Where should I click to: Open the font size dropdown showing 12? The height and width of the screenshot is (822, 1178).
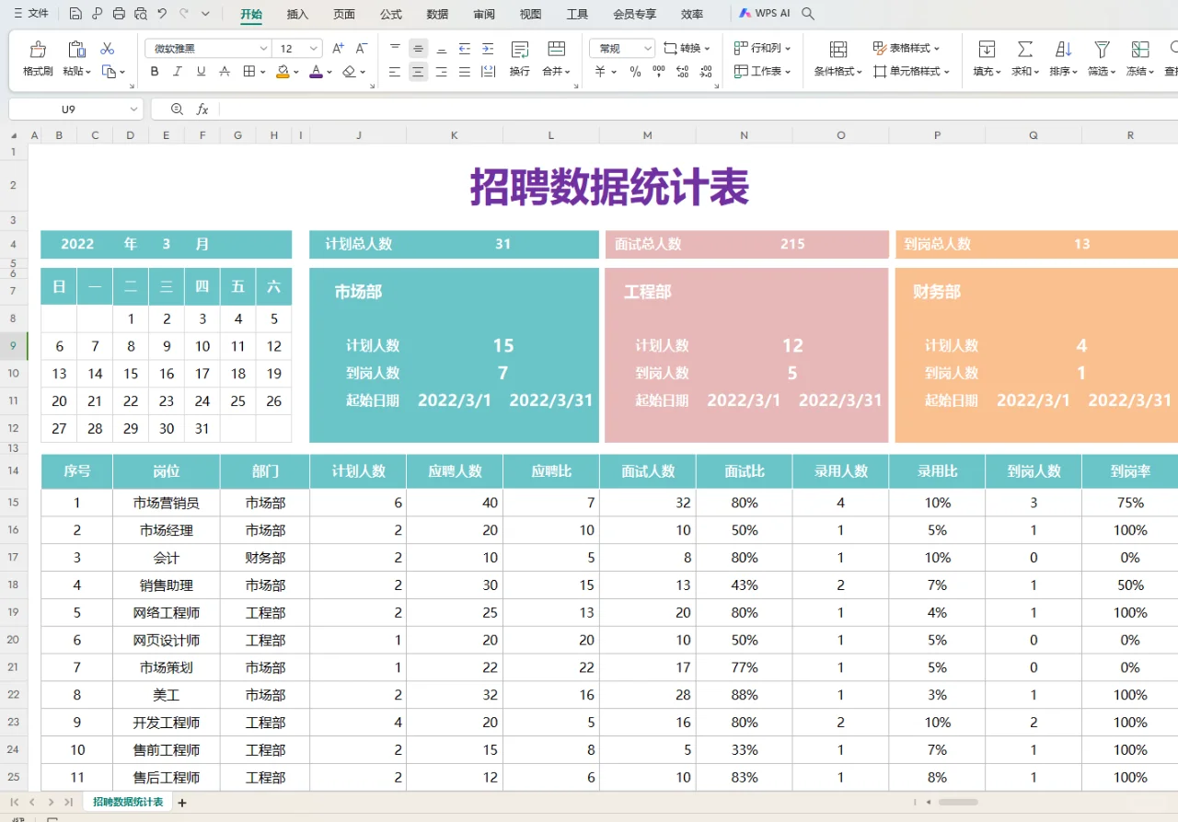314,49
